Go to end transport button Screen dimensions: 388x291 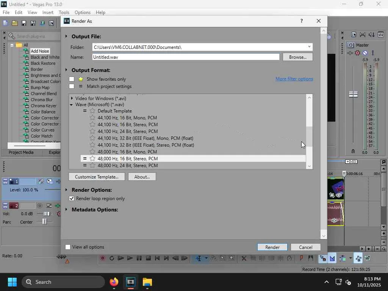(166, 258)
